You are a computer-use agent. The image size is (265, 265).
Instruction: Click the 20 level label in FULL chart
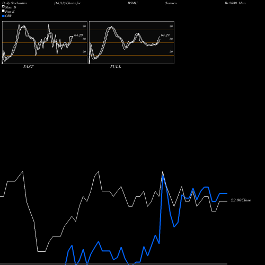[171, 51]
